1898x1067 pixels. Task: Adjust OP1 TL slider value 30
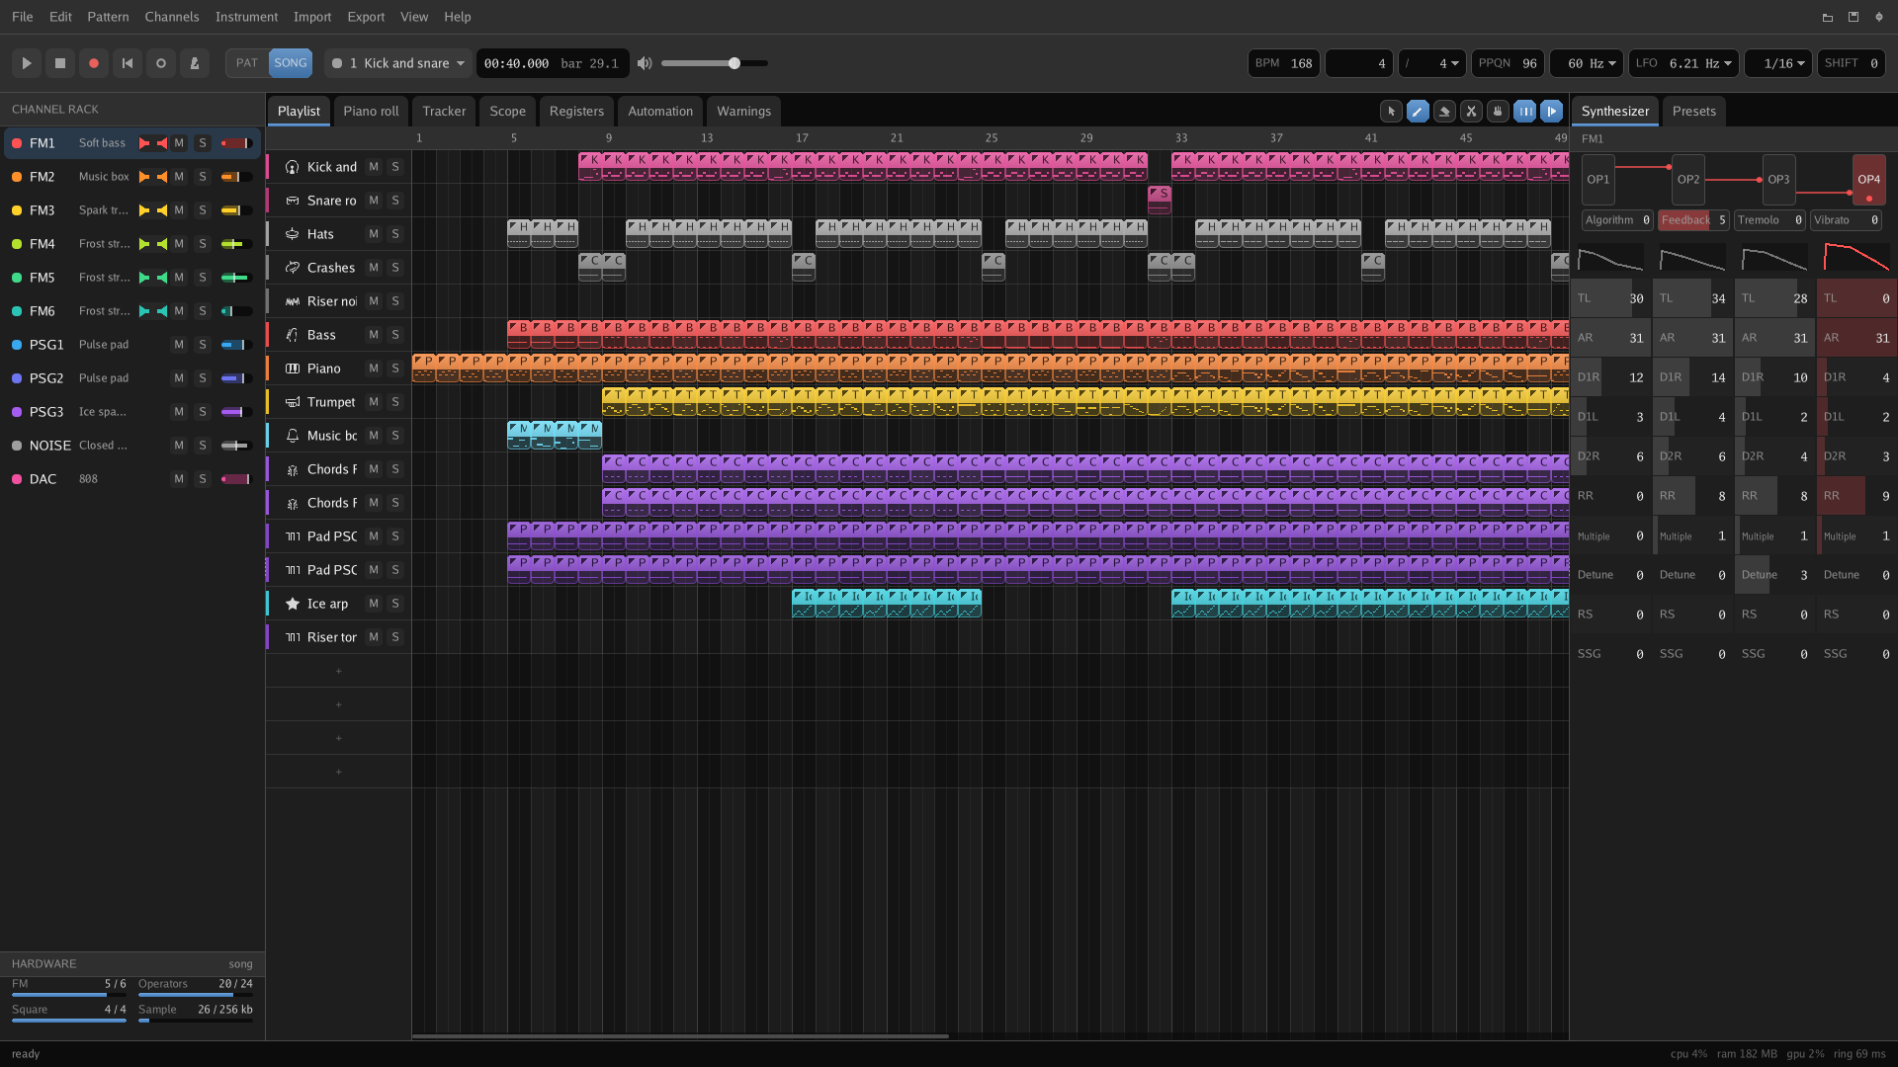point(1610,298)
